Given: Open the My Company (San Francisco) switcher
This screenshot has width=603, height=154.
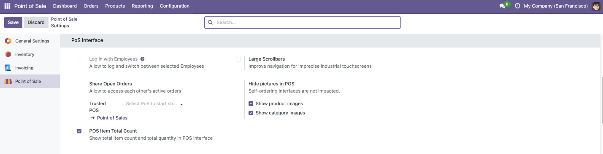Looking at the screenshot, I should [555, 6].
